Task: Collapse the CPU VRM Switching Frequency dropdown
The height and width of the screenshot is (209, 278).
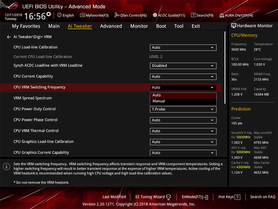Action: [183, 87]
